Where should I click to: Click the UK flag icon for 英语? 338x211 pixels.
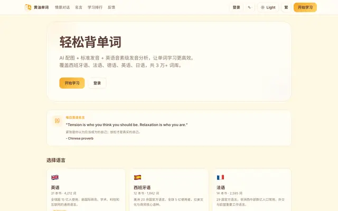pyautogui.click(x=55, y=177)
